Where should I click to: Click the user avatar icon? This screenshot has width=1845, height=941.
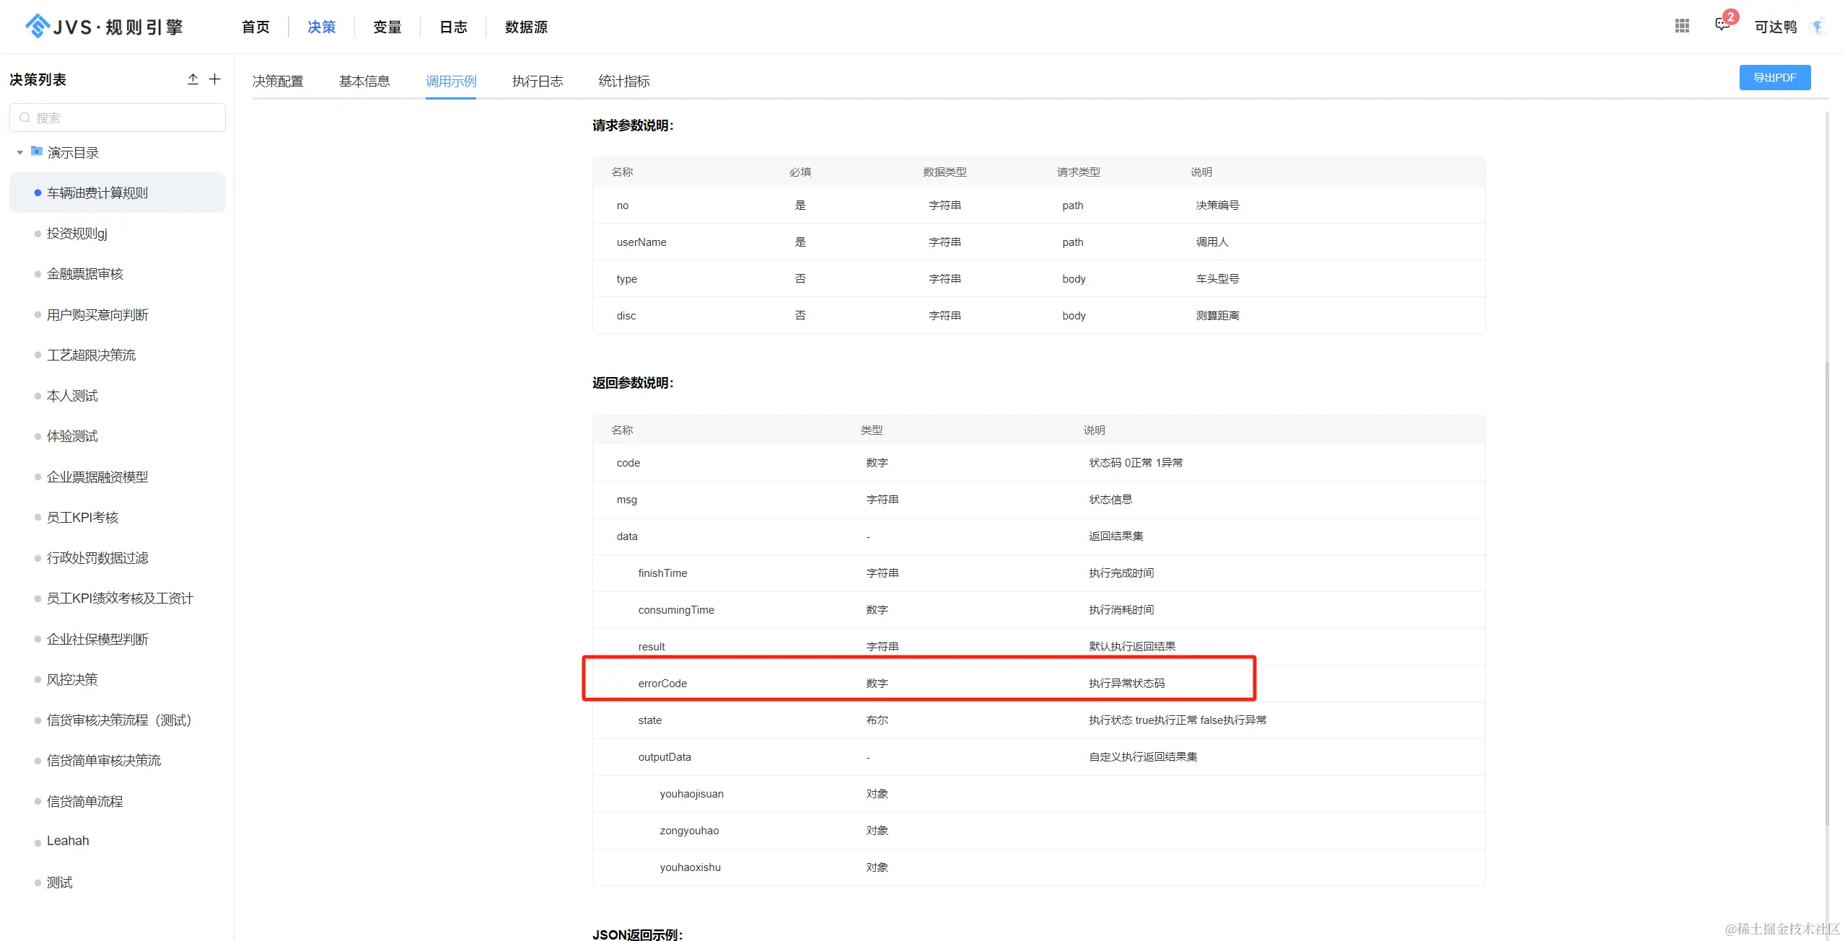(1818, 27)
